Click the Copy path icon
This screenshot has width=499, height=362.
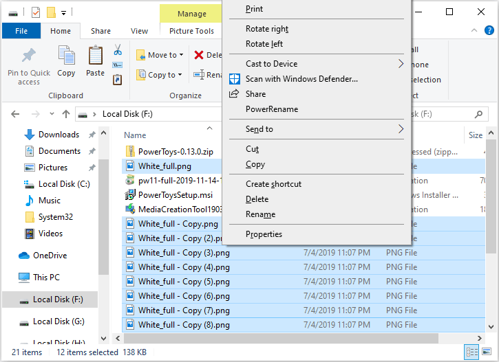(118, 65)
